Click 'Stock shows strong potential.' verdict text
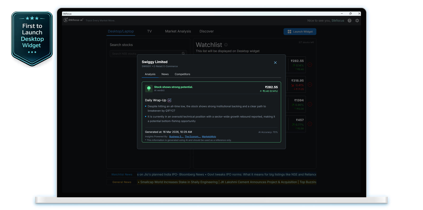 pos(173,87)
